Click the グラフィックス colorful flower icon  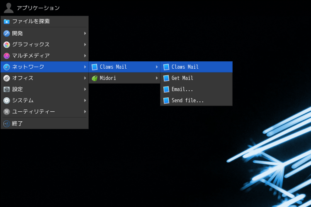[7, 45]
